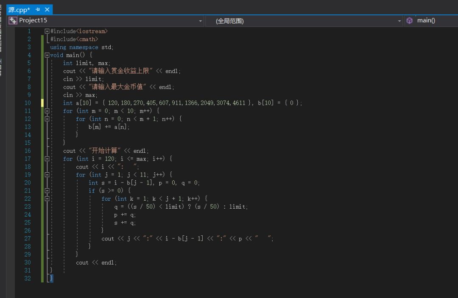Click the text "#include<cmath>"

74,39
